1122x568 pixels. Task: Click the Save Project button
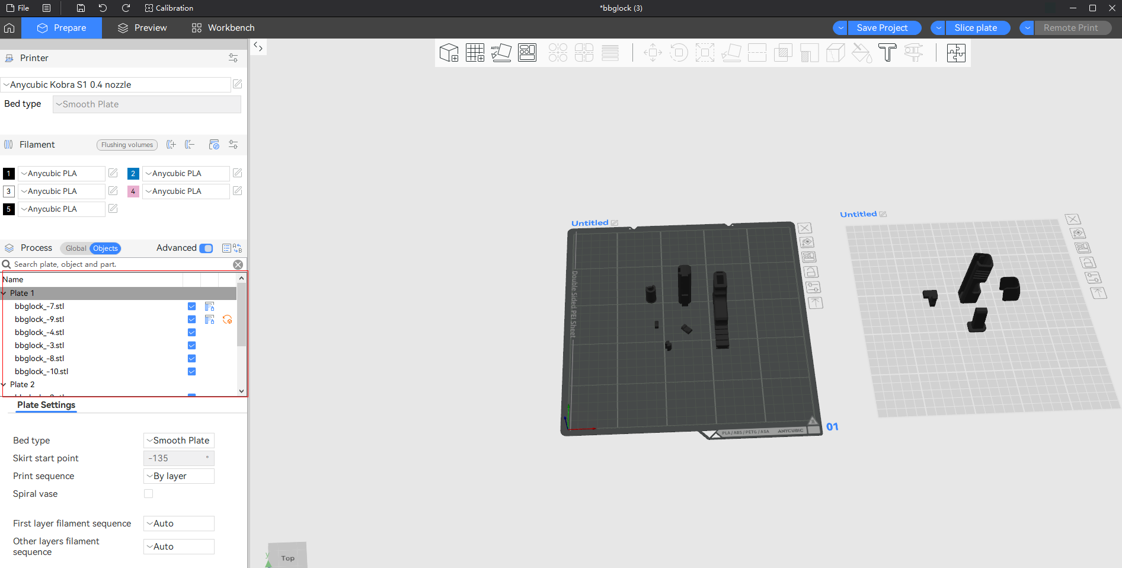point(884,28)
